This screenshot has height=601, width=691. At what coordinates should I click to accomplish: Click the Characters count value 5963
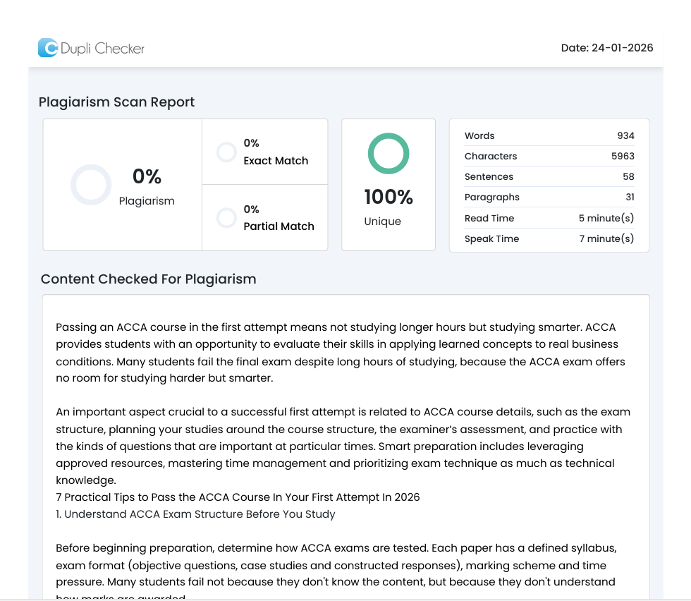click(623, 157)
